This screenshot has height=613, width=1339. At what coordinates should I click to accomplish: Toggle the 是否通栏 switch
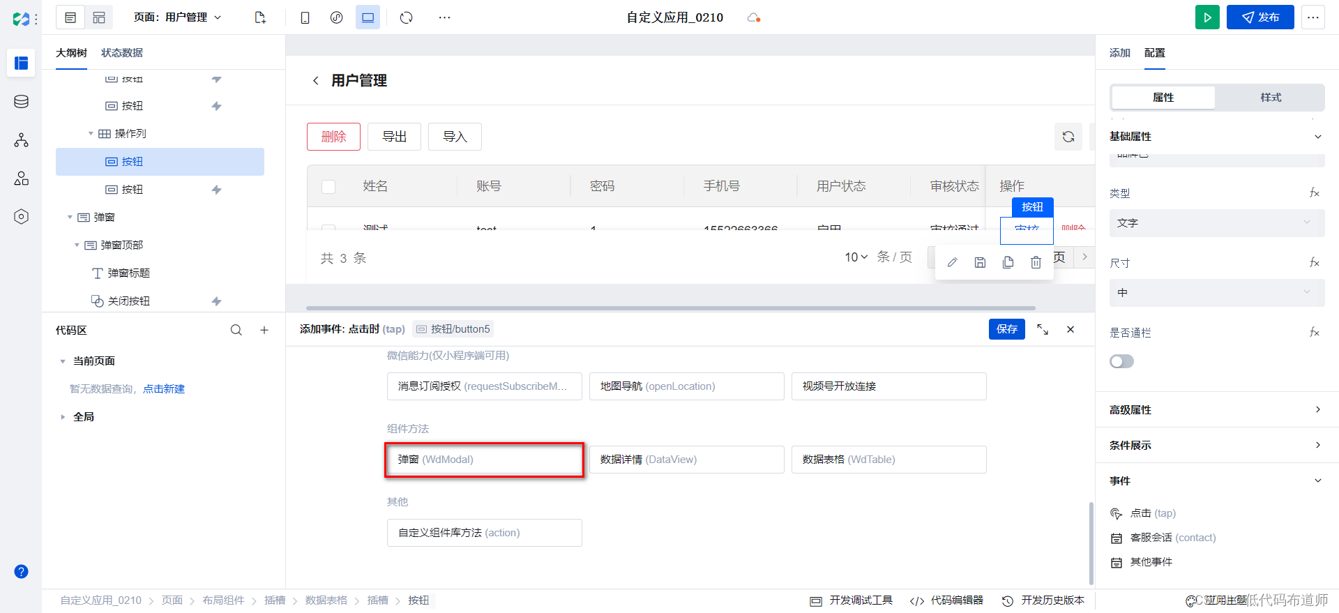[1121, 361]
